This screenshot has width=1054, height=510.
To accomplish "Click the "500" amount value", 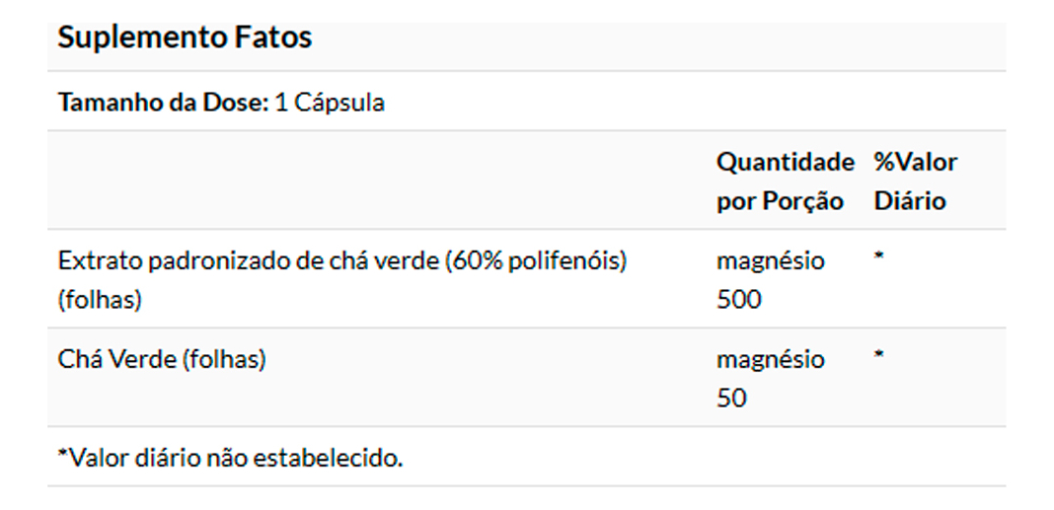I will click(738, 300).
